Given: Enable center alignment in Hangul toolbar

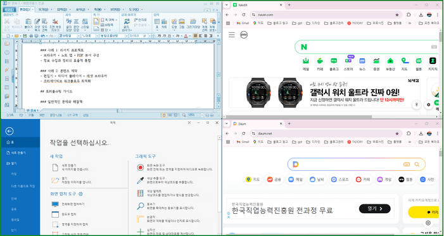Looking at the screenshot, I should (x=205, y=36).
